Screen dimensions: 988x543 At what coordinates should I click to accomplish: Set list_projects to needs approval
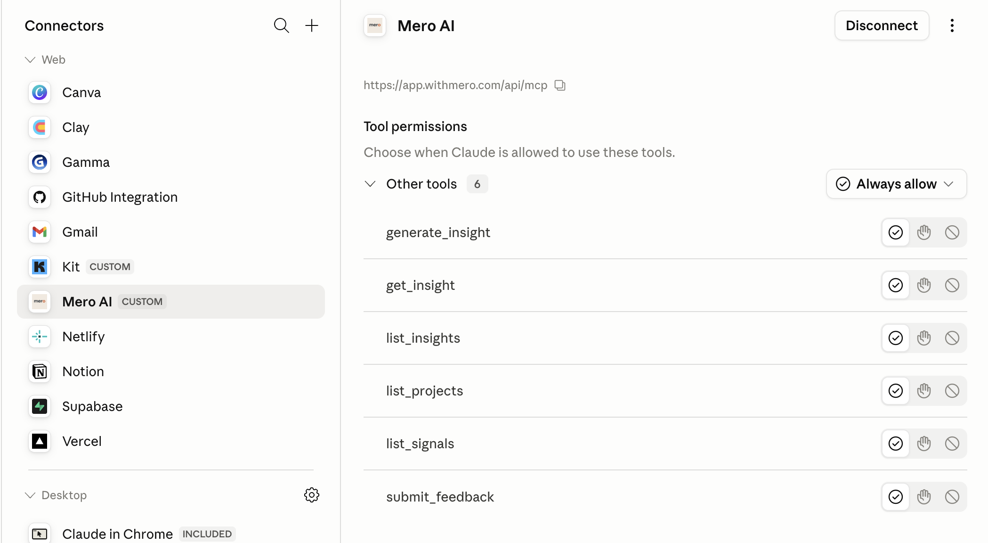tap(924, 391)
